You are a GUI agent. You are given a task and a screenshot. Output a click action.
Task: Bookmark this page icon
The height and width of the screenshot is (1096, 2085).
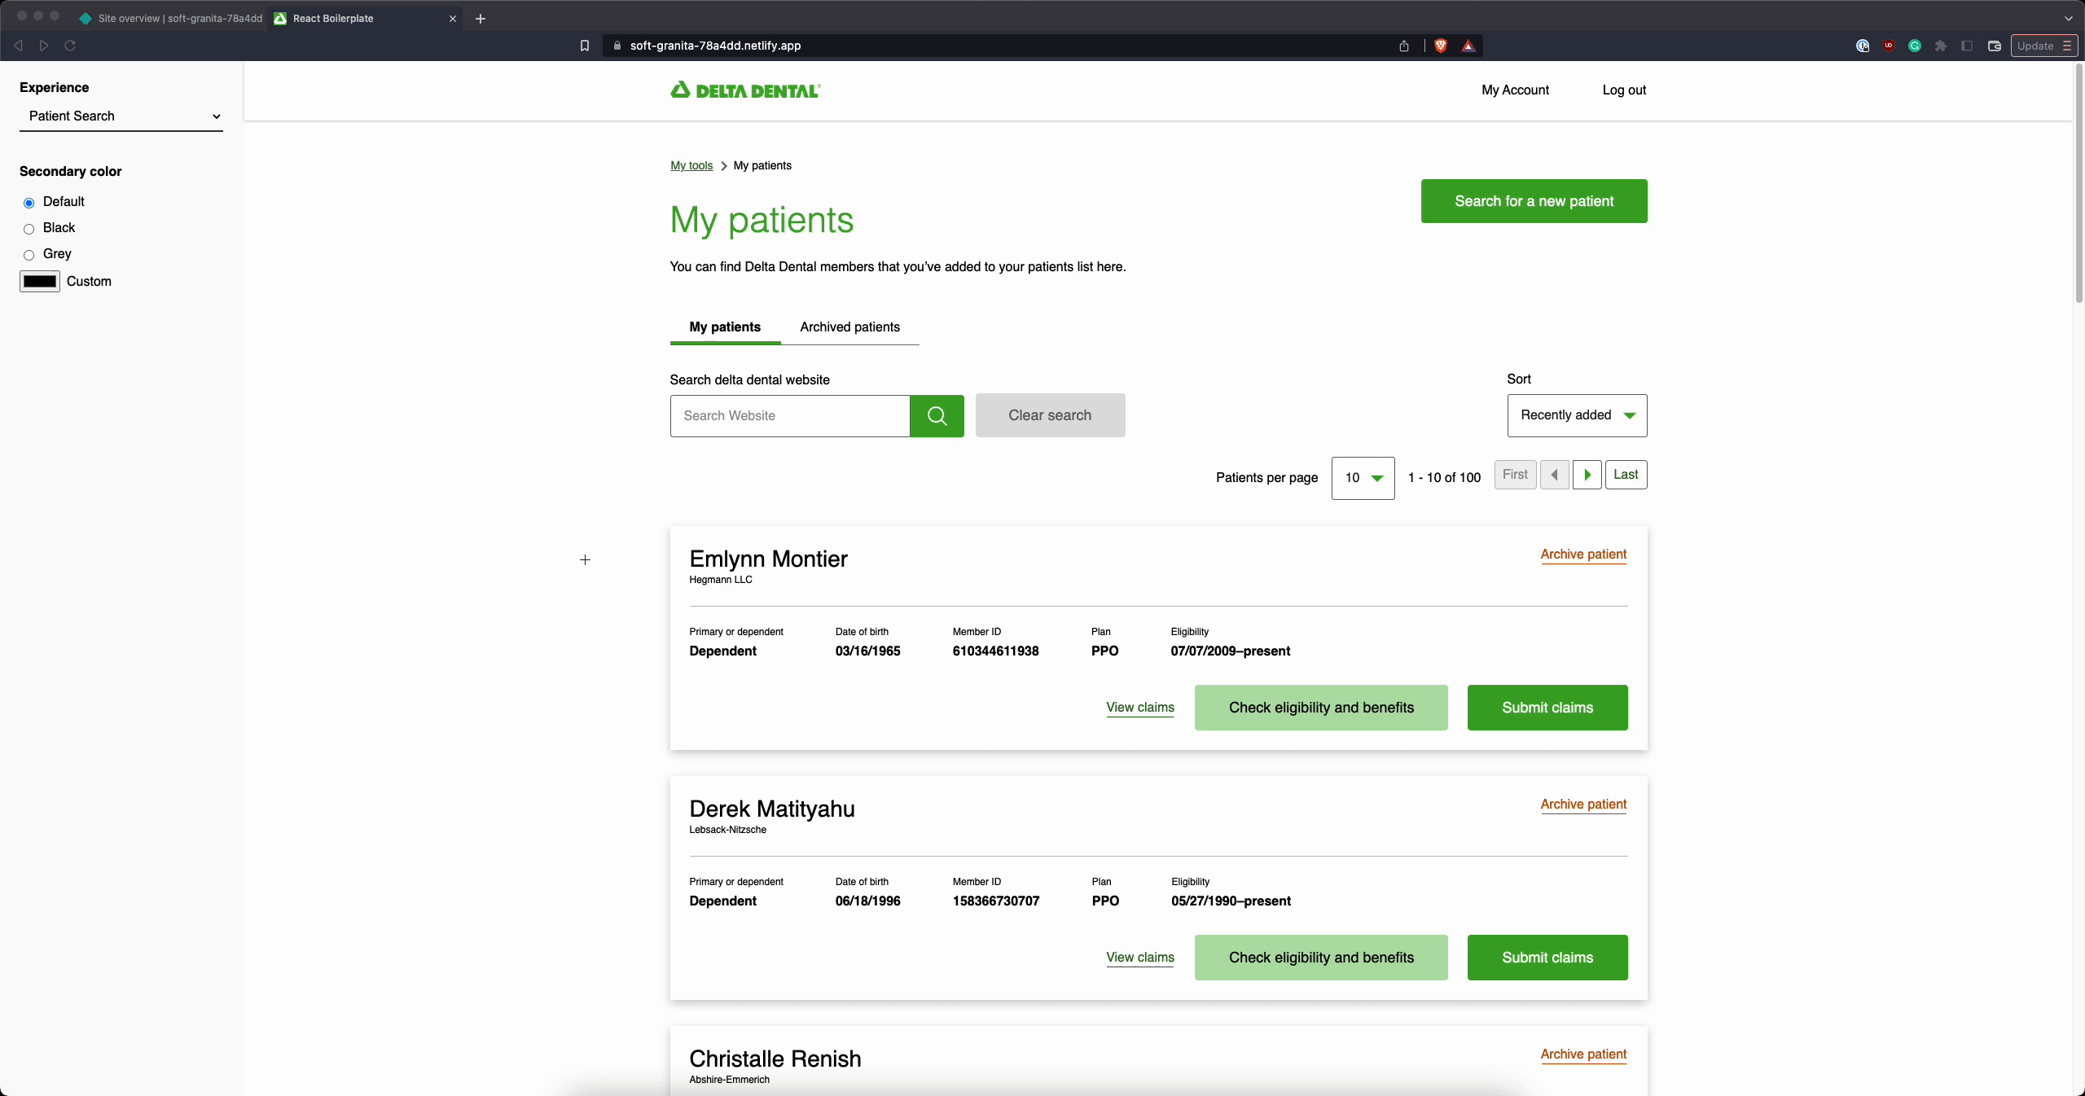584,46
